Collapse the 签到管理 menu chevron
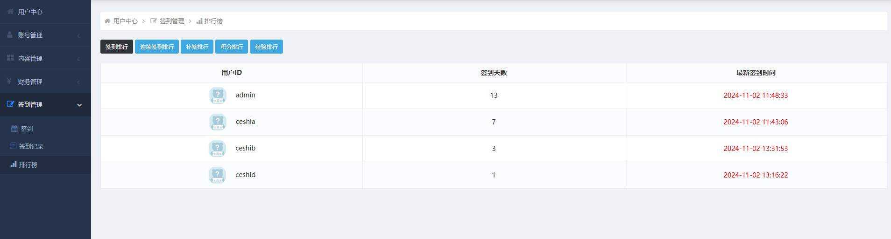Viewport: 891px width, 239px height. (79, 105)
